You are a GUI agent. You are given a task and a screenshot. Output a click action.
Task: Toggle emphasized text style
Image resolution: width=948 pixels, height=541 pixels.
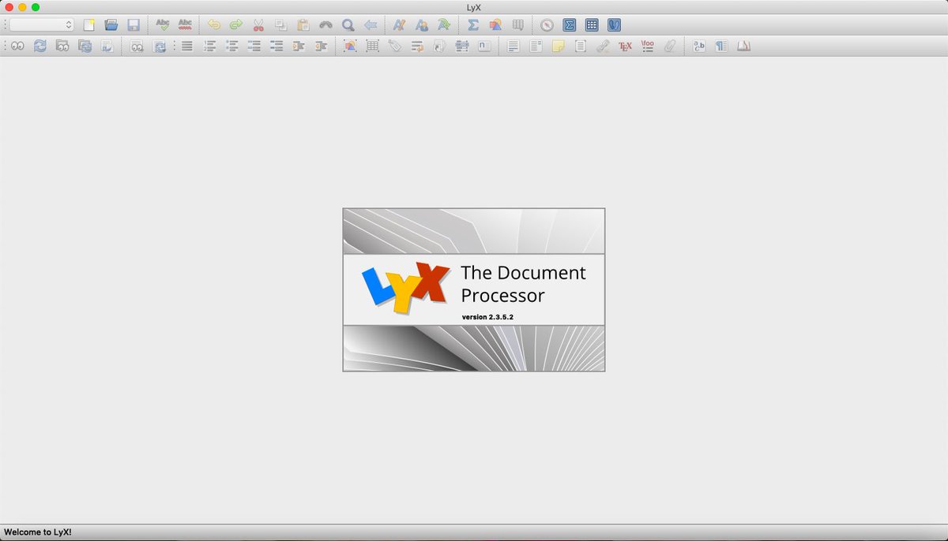click(x=400, y=25)
